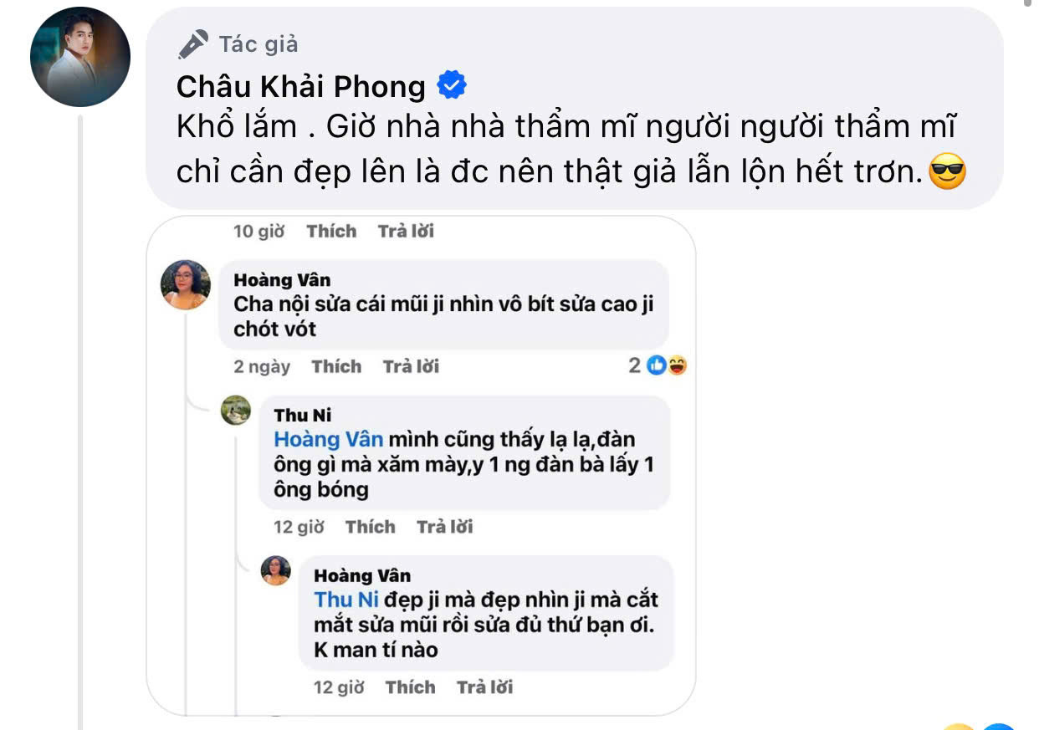The height and width of the screenshot is (730, 1039).
Task: Like the last Hoàng Vân reply
Action: pyautogui.click(x=410, y=687)
